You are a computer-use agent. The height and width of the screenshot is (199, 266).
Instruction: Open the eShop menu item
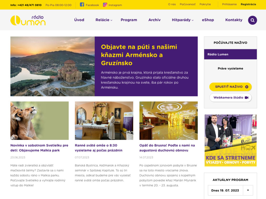click(x=208, y=20)
